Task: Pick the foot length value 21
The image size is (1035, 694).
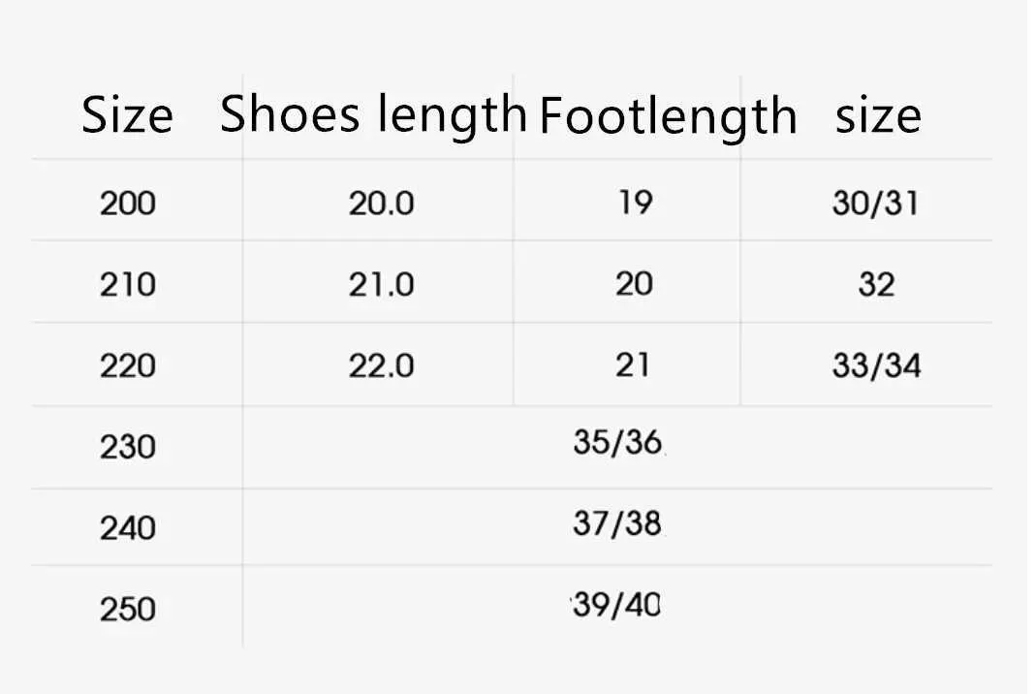Action: [633, 365]
